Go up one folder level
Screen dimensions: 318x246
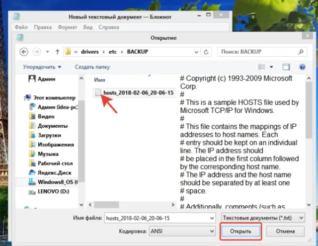(x=58, y=52)
